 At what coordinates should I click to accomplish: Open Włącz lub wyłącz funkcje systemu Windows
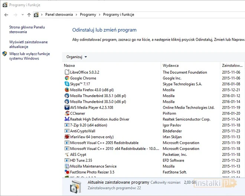pos(29,56)
